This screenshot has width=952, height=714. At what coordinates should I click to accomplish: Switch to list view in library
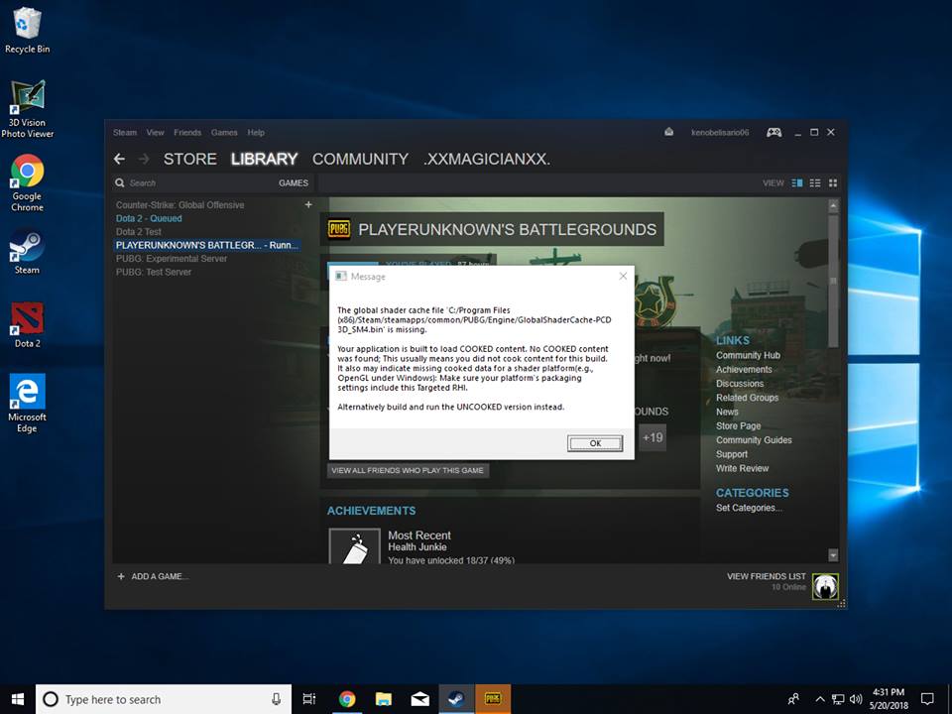tap(815, 182)
